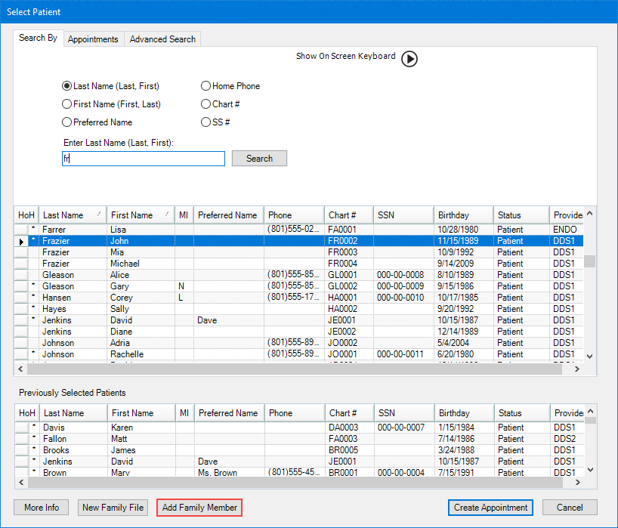Image resolution: width=618 pixels, height=528 pixels.
Task: Click the More Info button
Action: coord(42,508)
